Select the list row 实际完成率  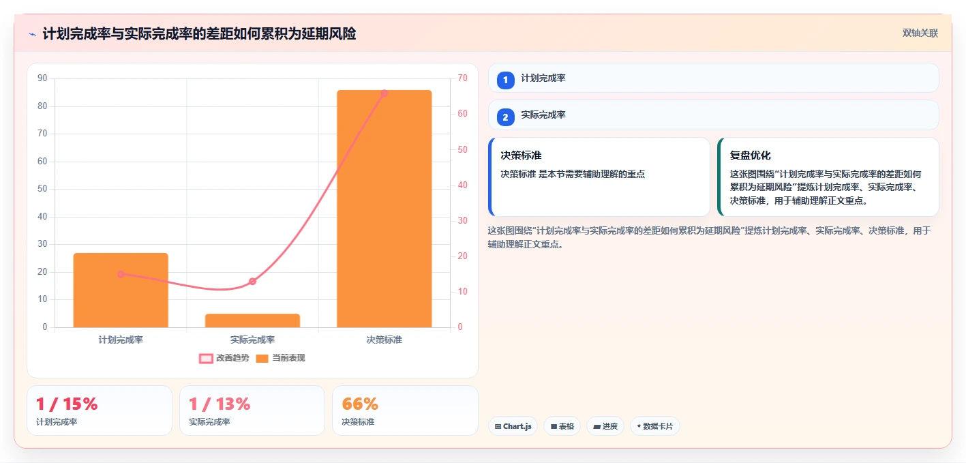click(714, 115)
